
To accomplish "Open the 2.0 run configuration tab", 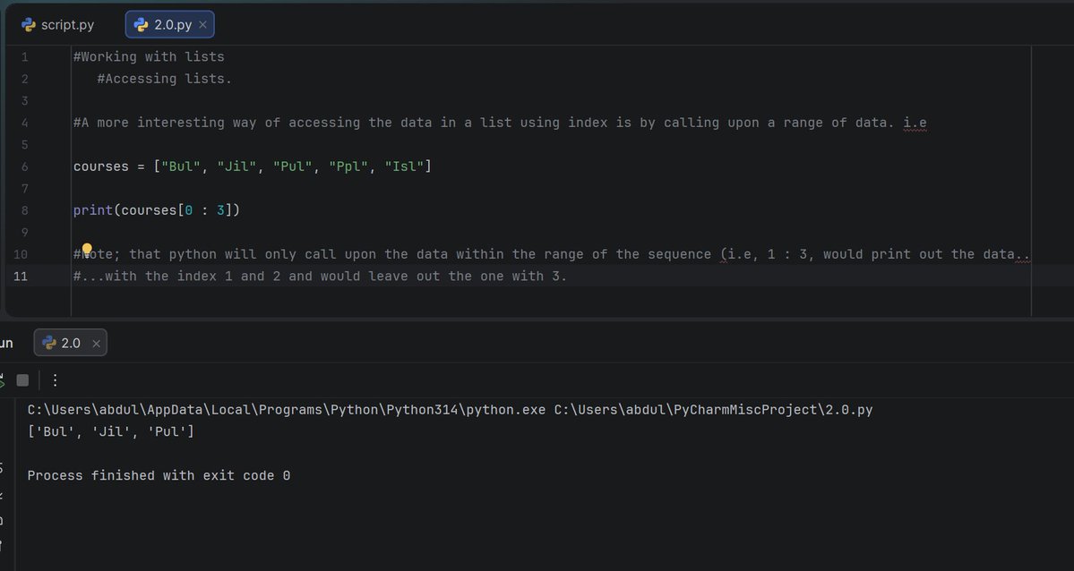I will 70,343.
